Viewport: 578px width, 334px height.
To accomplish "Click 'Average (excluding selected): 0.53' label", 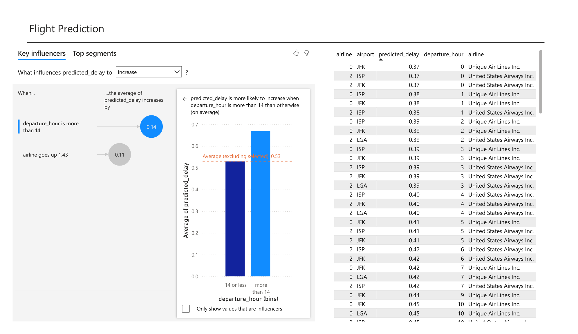I will click(241, 156).
